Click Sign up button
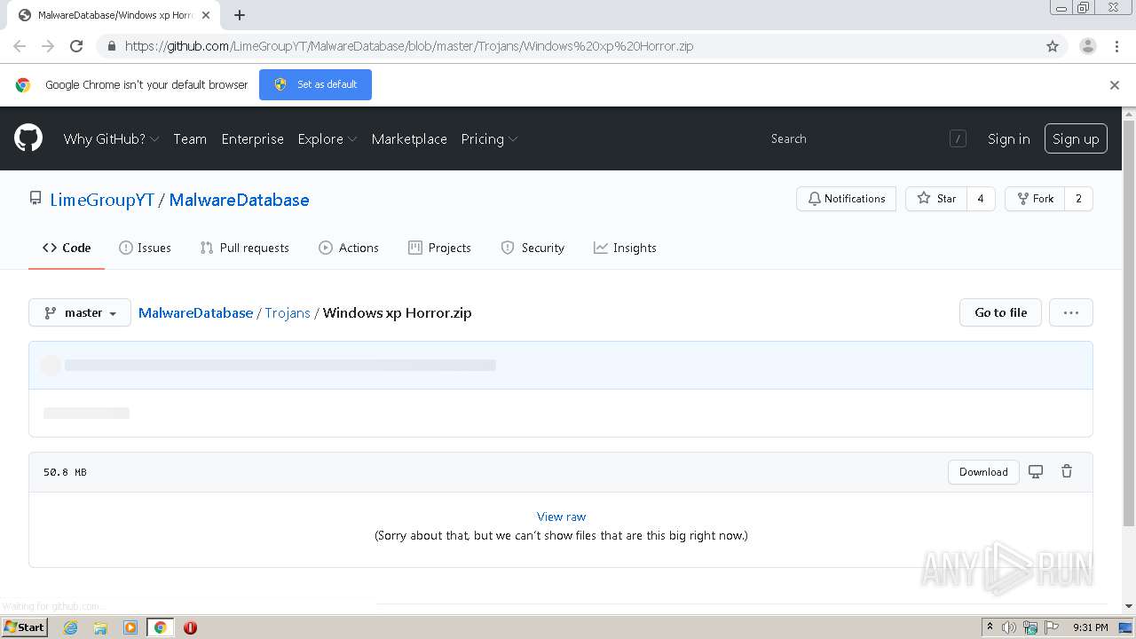 tap(1076, 138)
